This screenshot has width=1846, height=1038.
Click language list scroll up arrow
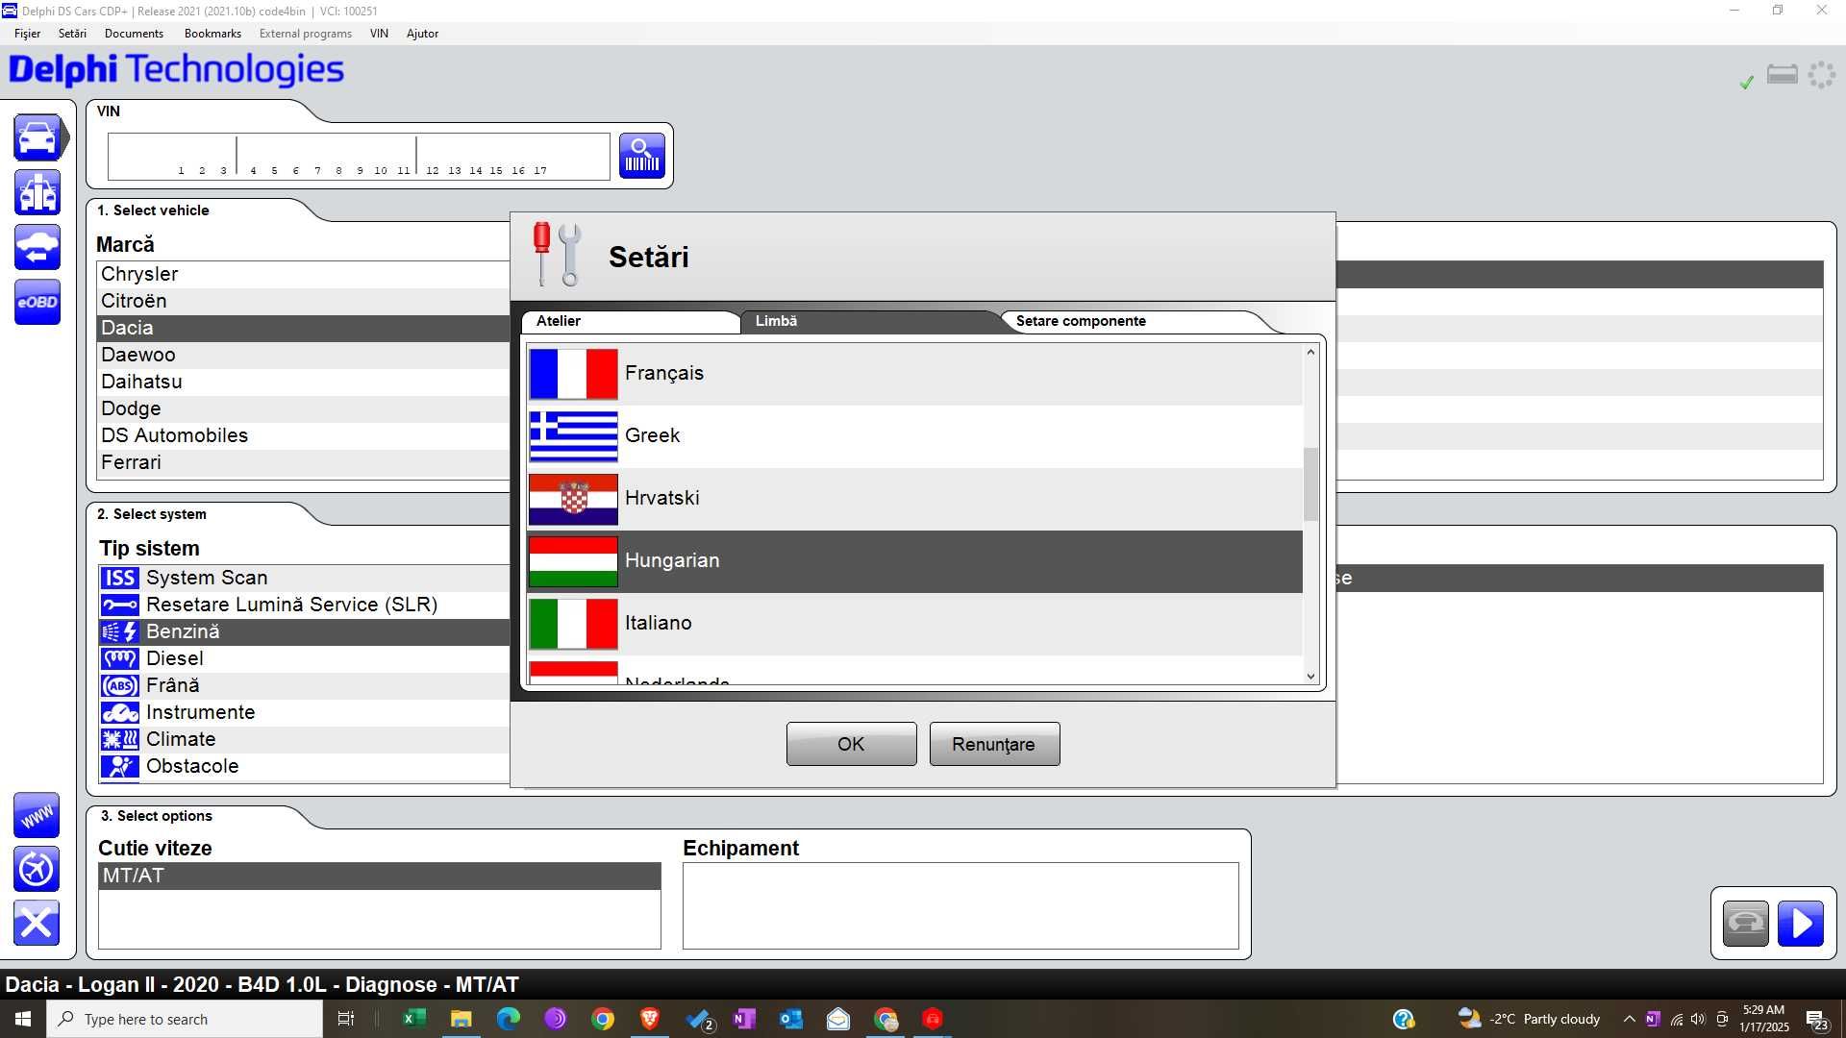coord(1310,353)
